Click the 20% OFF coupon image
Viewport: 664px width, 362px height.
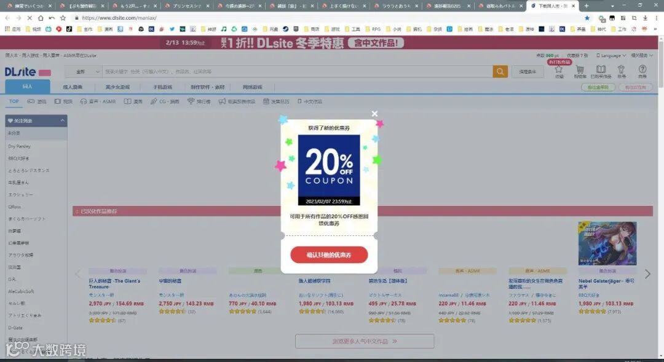click(x=329, y=170)
